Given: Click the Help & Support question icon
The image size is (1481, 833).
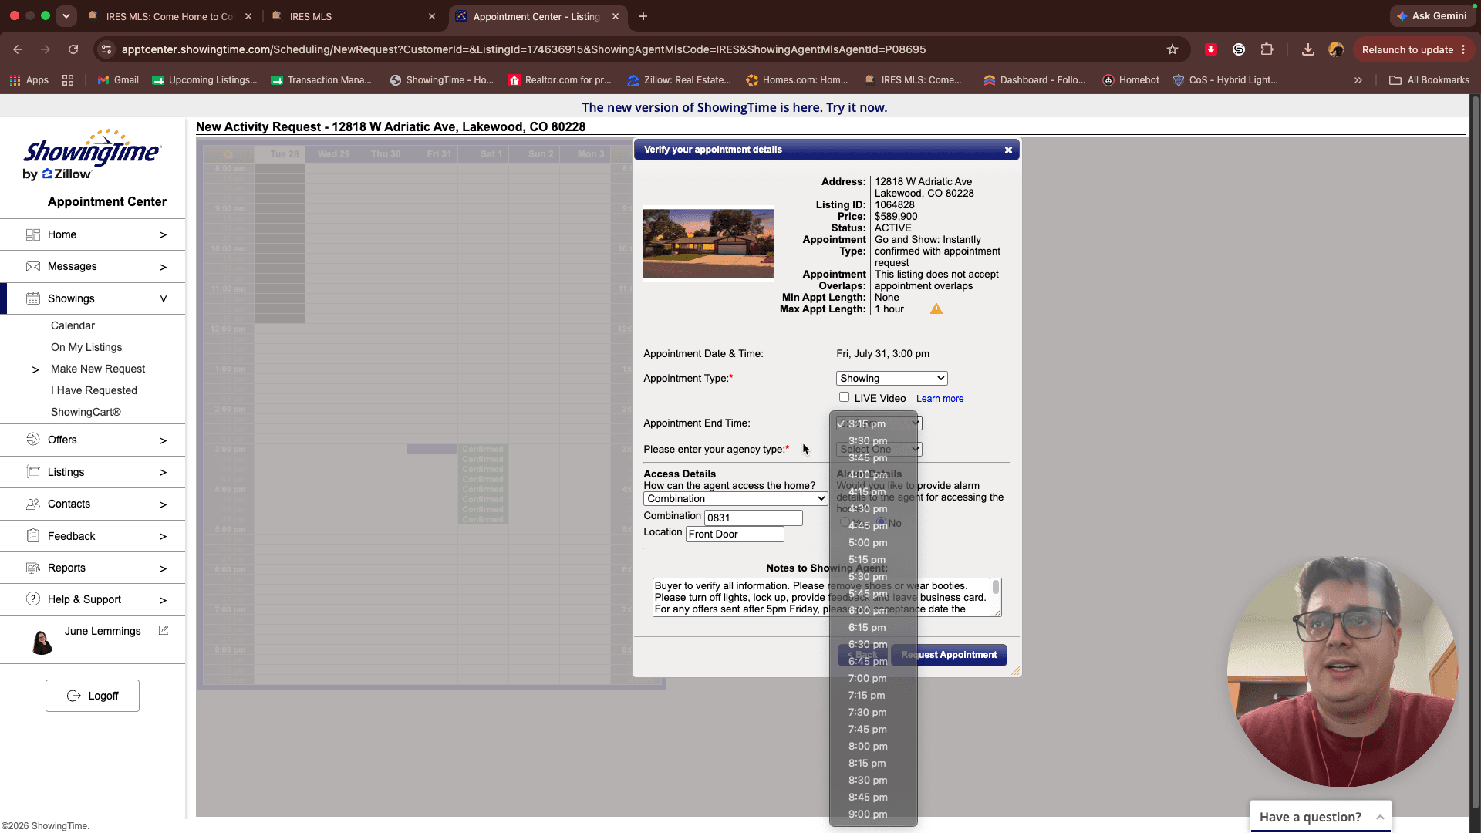Looking at the screenshot, I should (33, 599).
